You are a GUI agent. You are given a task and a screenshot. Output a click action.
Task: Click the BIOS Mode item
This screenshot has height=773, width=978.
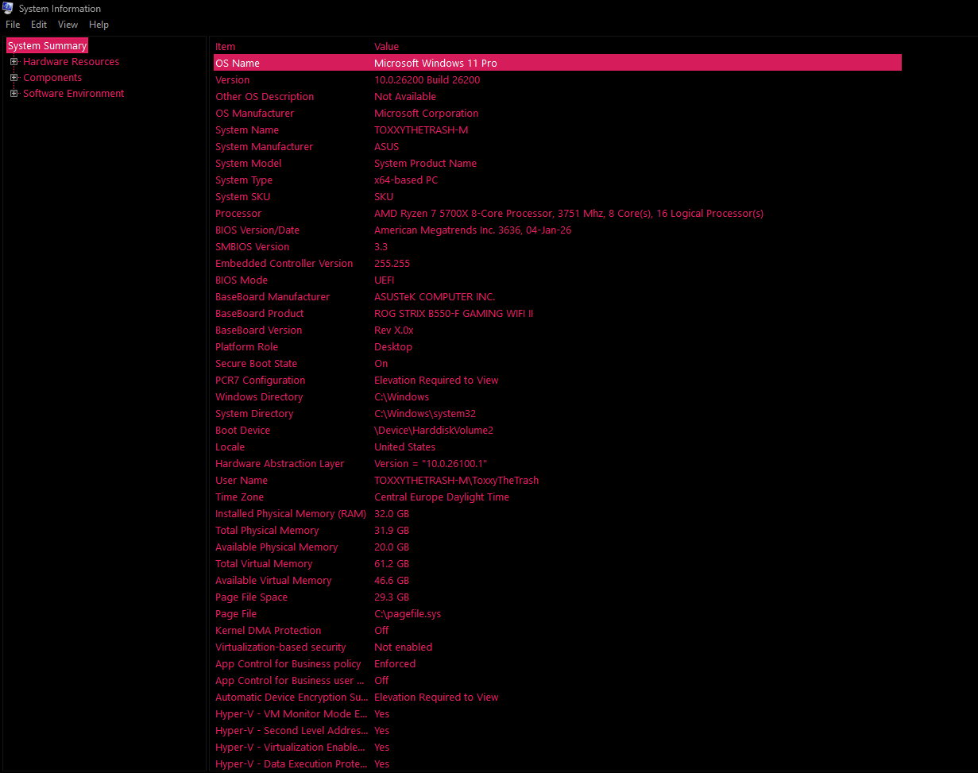[x=242, y=280]
